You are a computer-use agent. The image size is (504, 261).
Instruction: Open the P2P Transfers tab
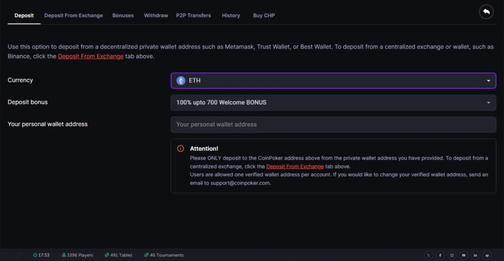pos(193,15)
